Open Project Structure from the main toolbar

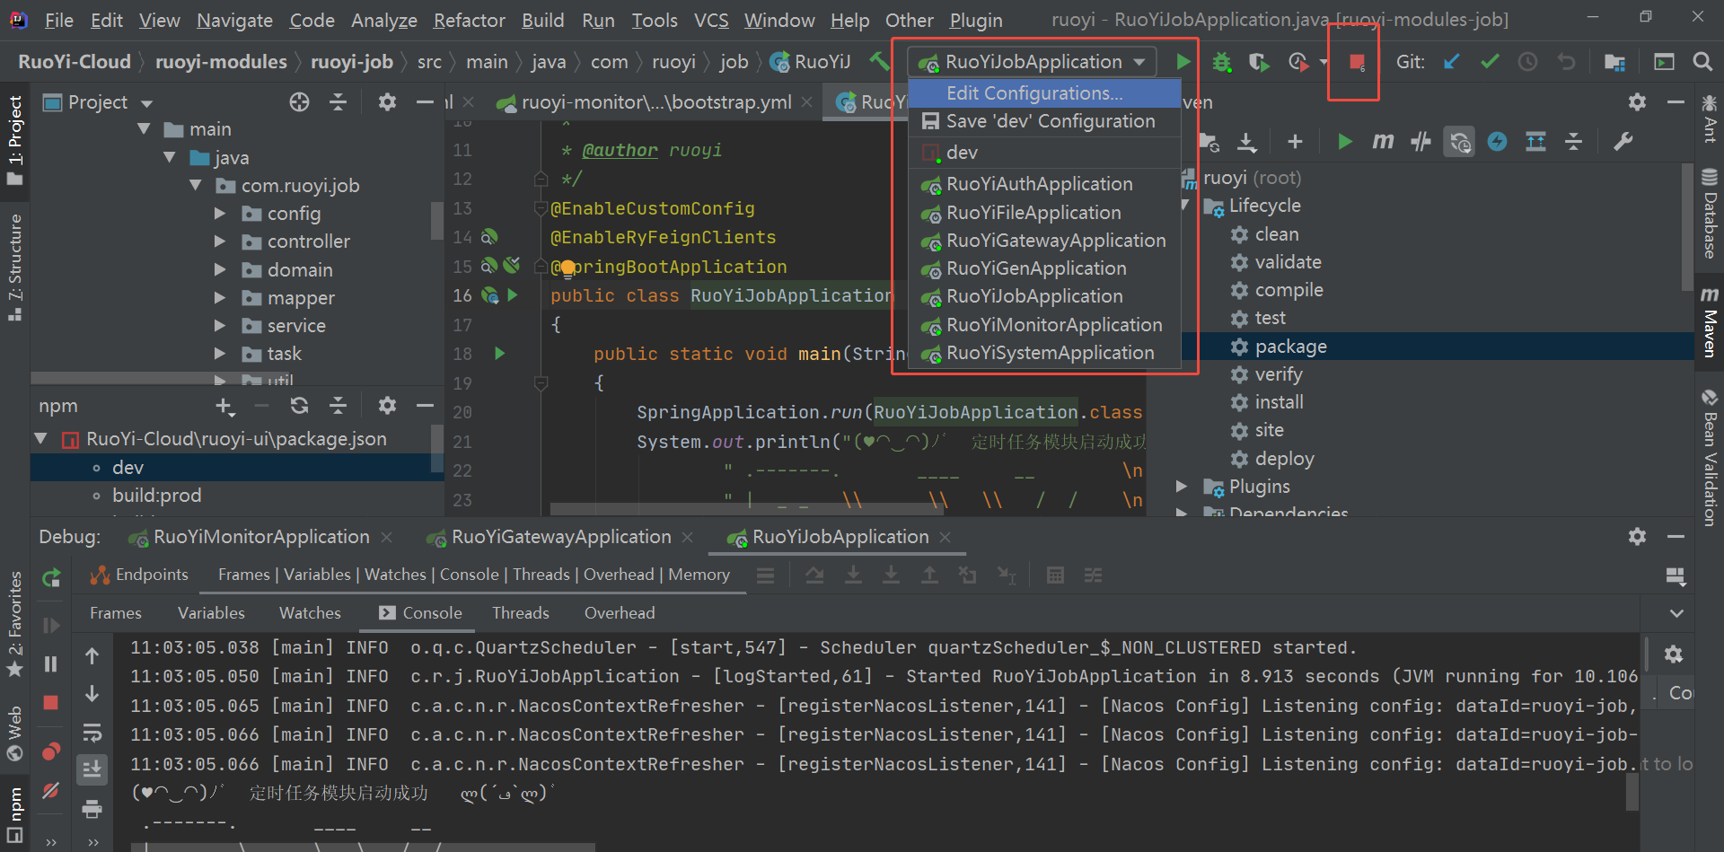pos(1614,62)
